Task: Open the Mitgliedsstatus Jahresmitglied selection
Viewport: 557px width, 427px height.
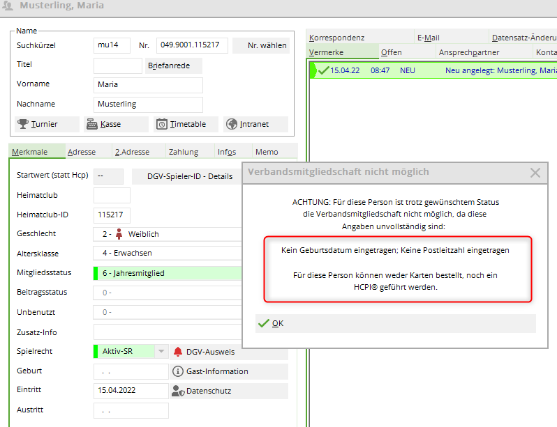Action: [x=168, y=273]
